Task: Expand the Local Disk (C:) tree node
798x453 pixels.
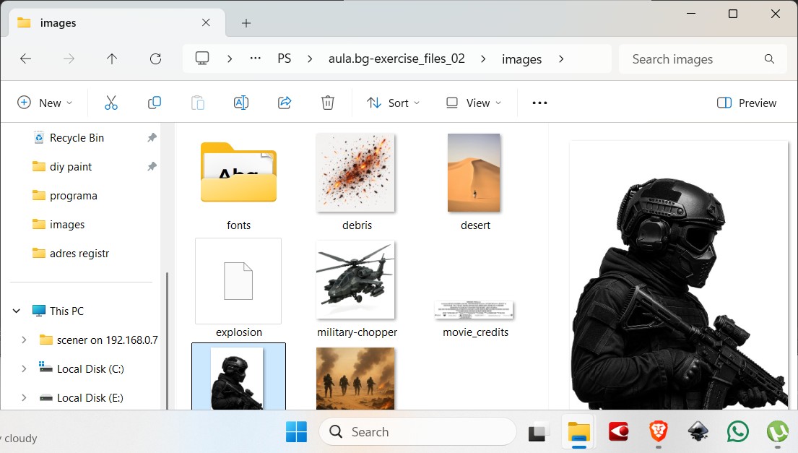Action: coord(24,368)
